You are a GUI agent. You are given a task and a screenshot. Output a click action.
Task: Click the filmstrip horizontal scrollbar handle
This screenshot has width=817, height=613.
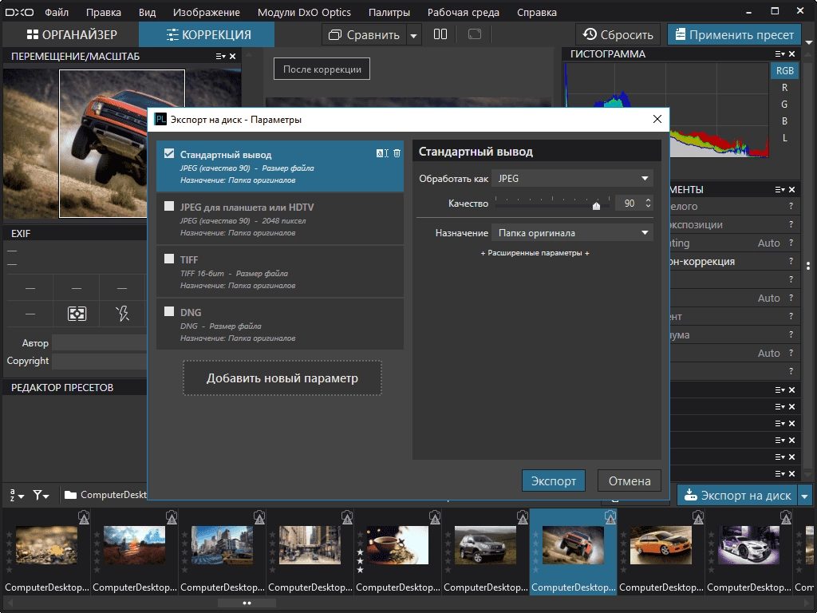pyautogui.click(x=247, y=603)
